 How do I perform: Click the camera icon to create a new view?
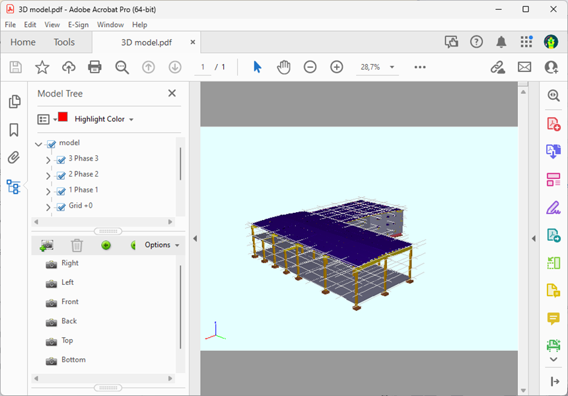[46, 245]
